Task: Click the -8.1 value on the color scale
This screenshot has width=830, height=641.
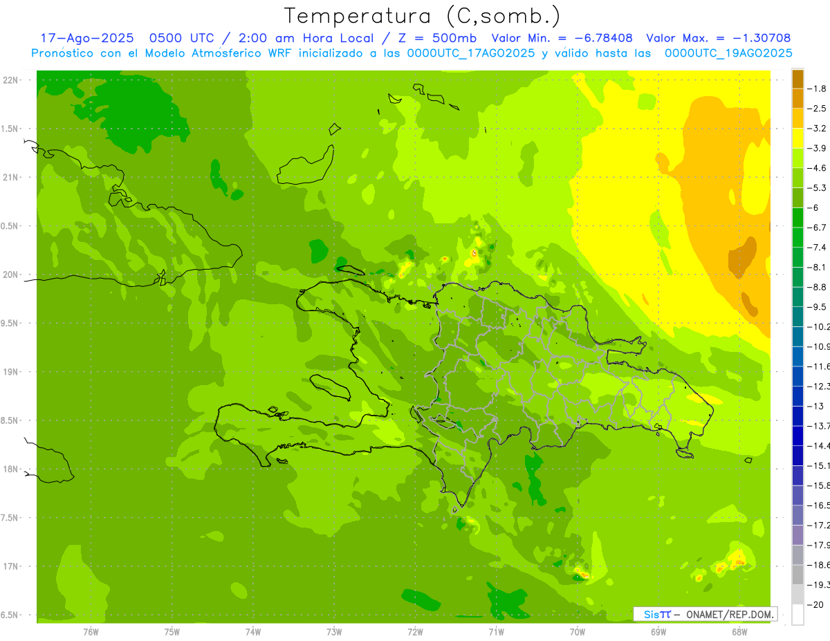Action: 818,267
